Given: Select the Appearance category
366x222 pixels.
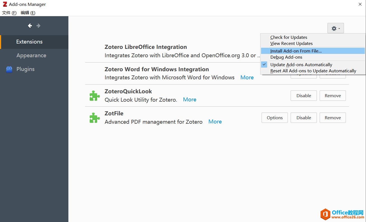Looking at the screenshot, I should (34, 56).
